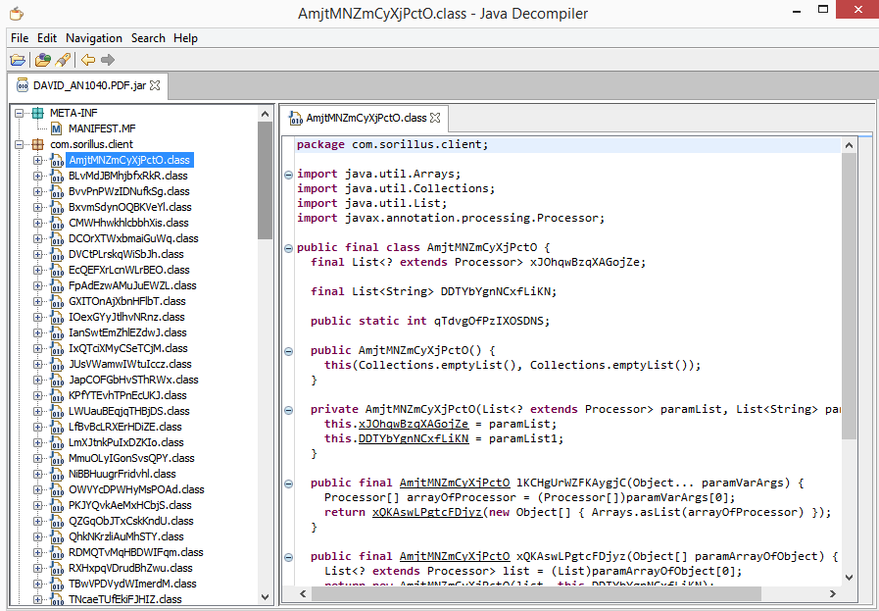
Task: Open the Help menu
Action: (185, 38)
